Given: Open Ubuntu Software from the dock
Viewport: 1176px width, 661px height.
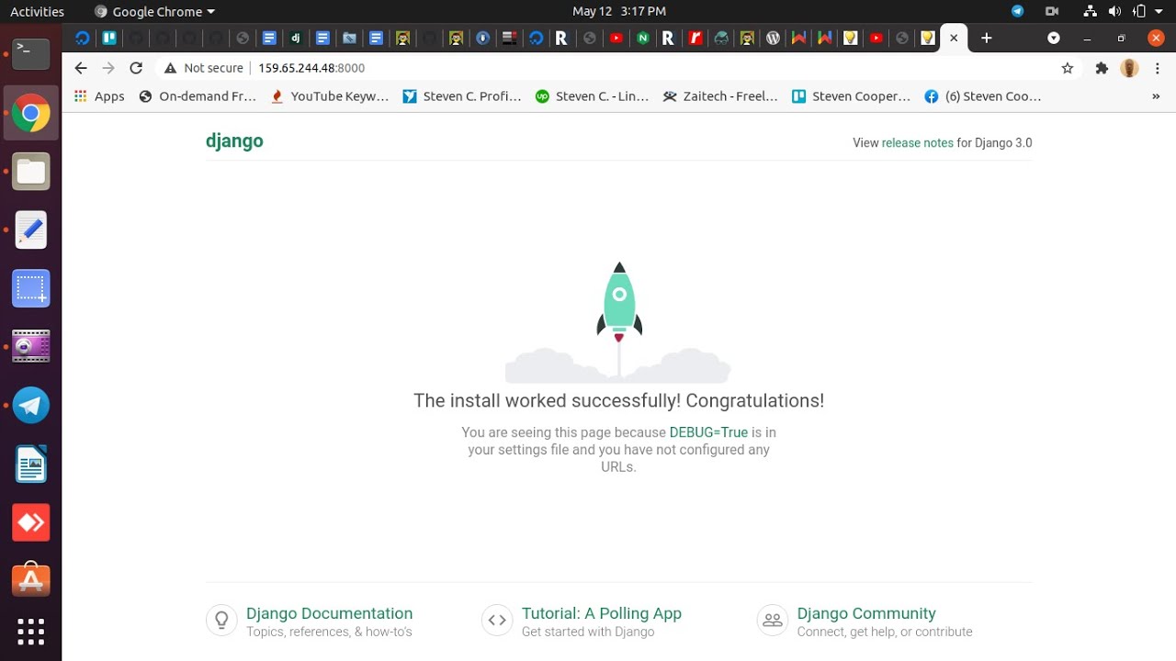Looking at the screenshot, I should coord(30,579).
